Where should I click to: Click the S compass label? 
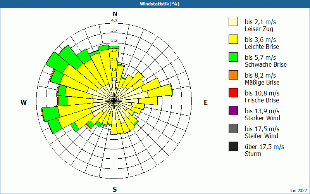[115, 189]
